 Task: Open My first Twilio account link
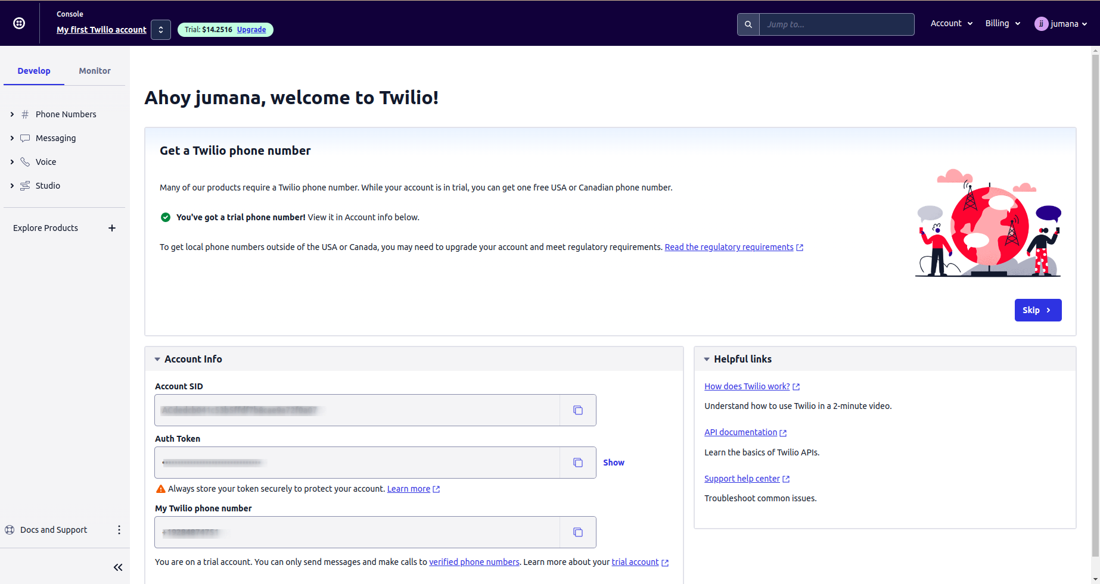pyautogui.click(x=101, y=30)
